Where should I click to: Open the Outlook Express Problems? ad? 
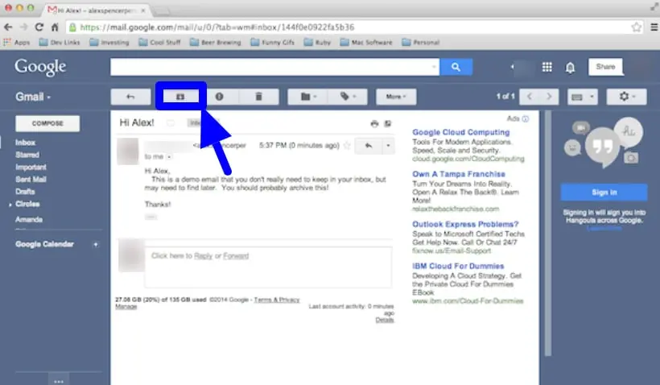(x=465, y=224)
